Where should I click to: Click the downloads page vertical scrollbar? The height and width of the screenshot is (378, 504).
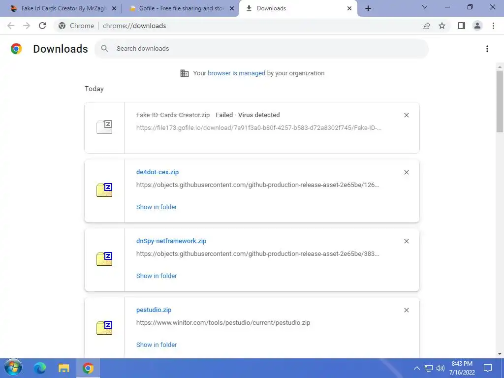[x=500, y=101]
